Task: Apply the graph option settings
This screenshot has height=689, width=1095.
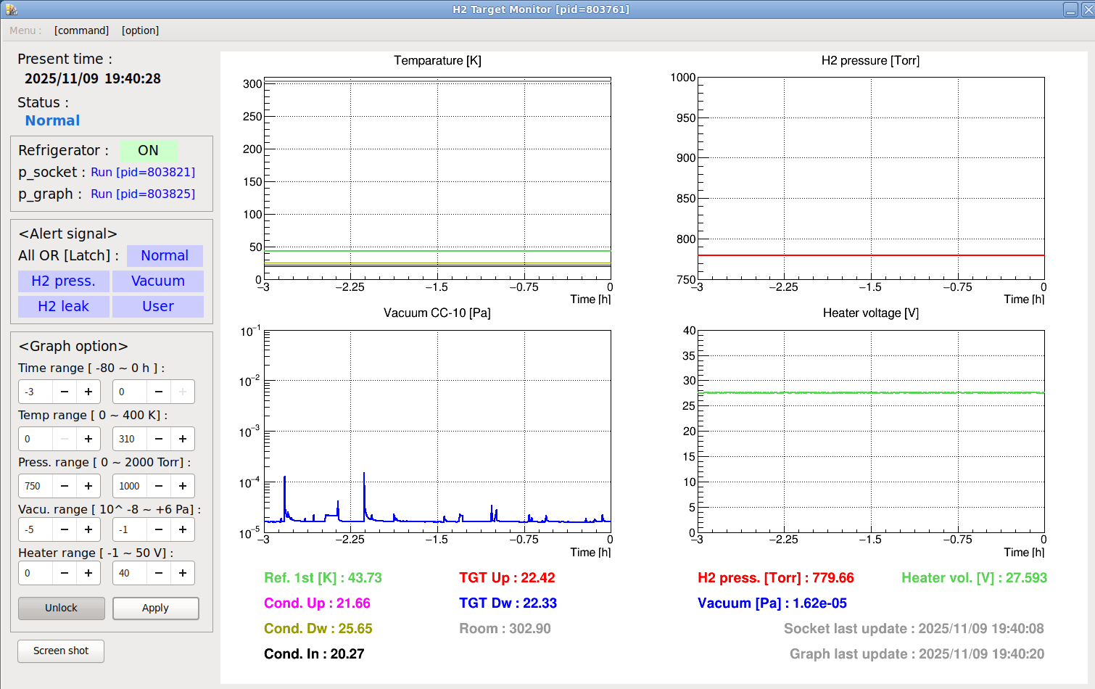Action: click(155, 608)
